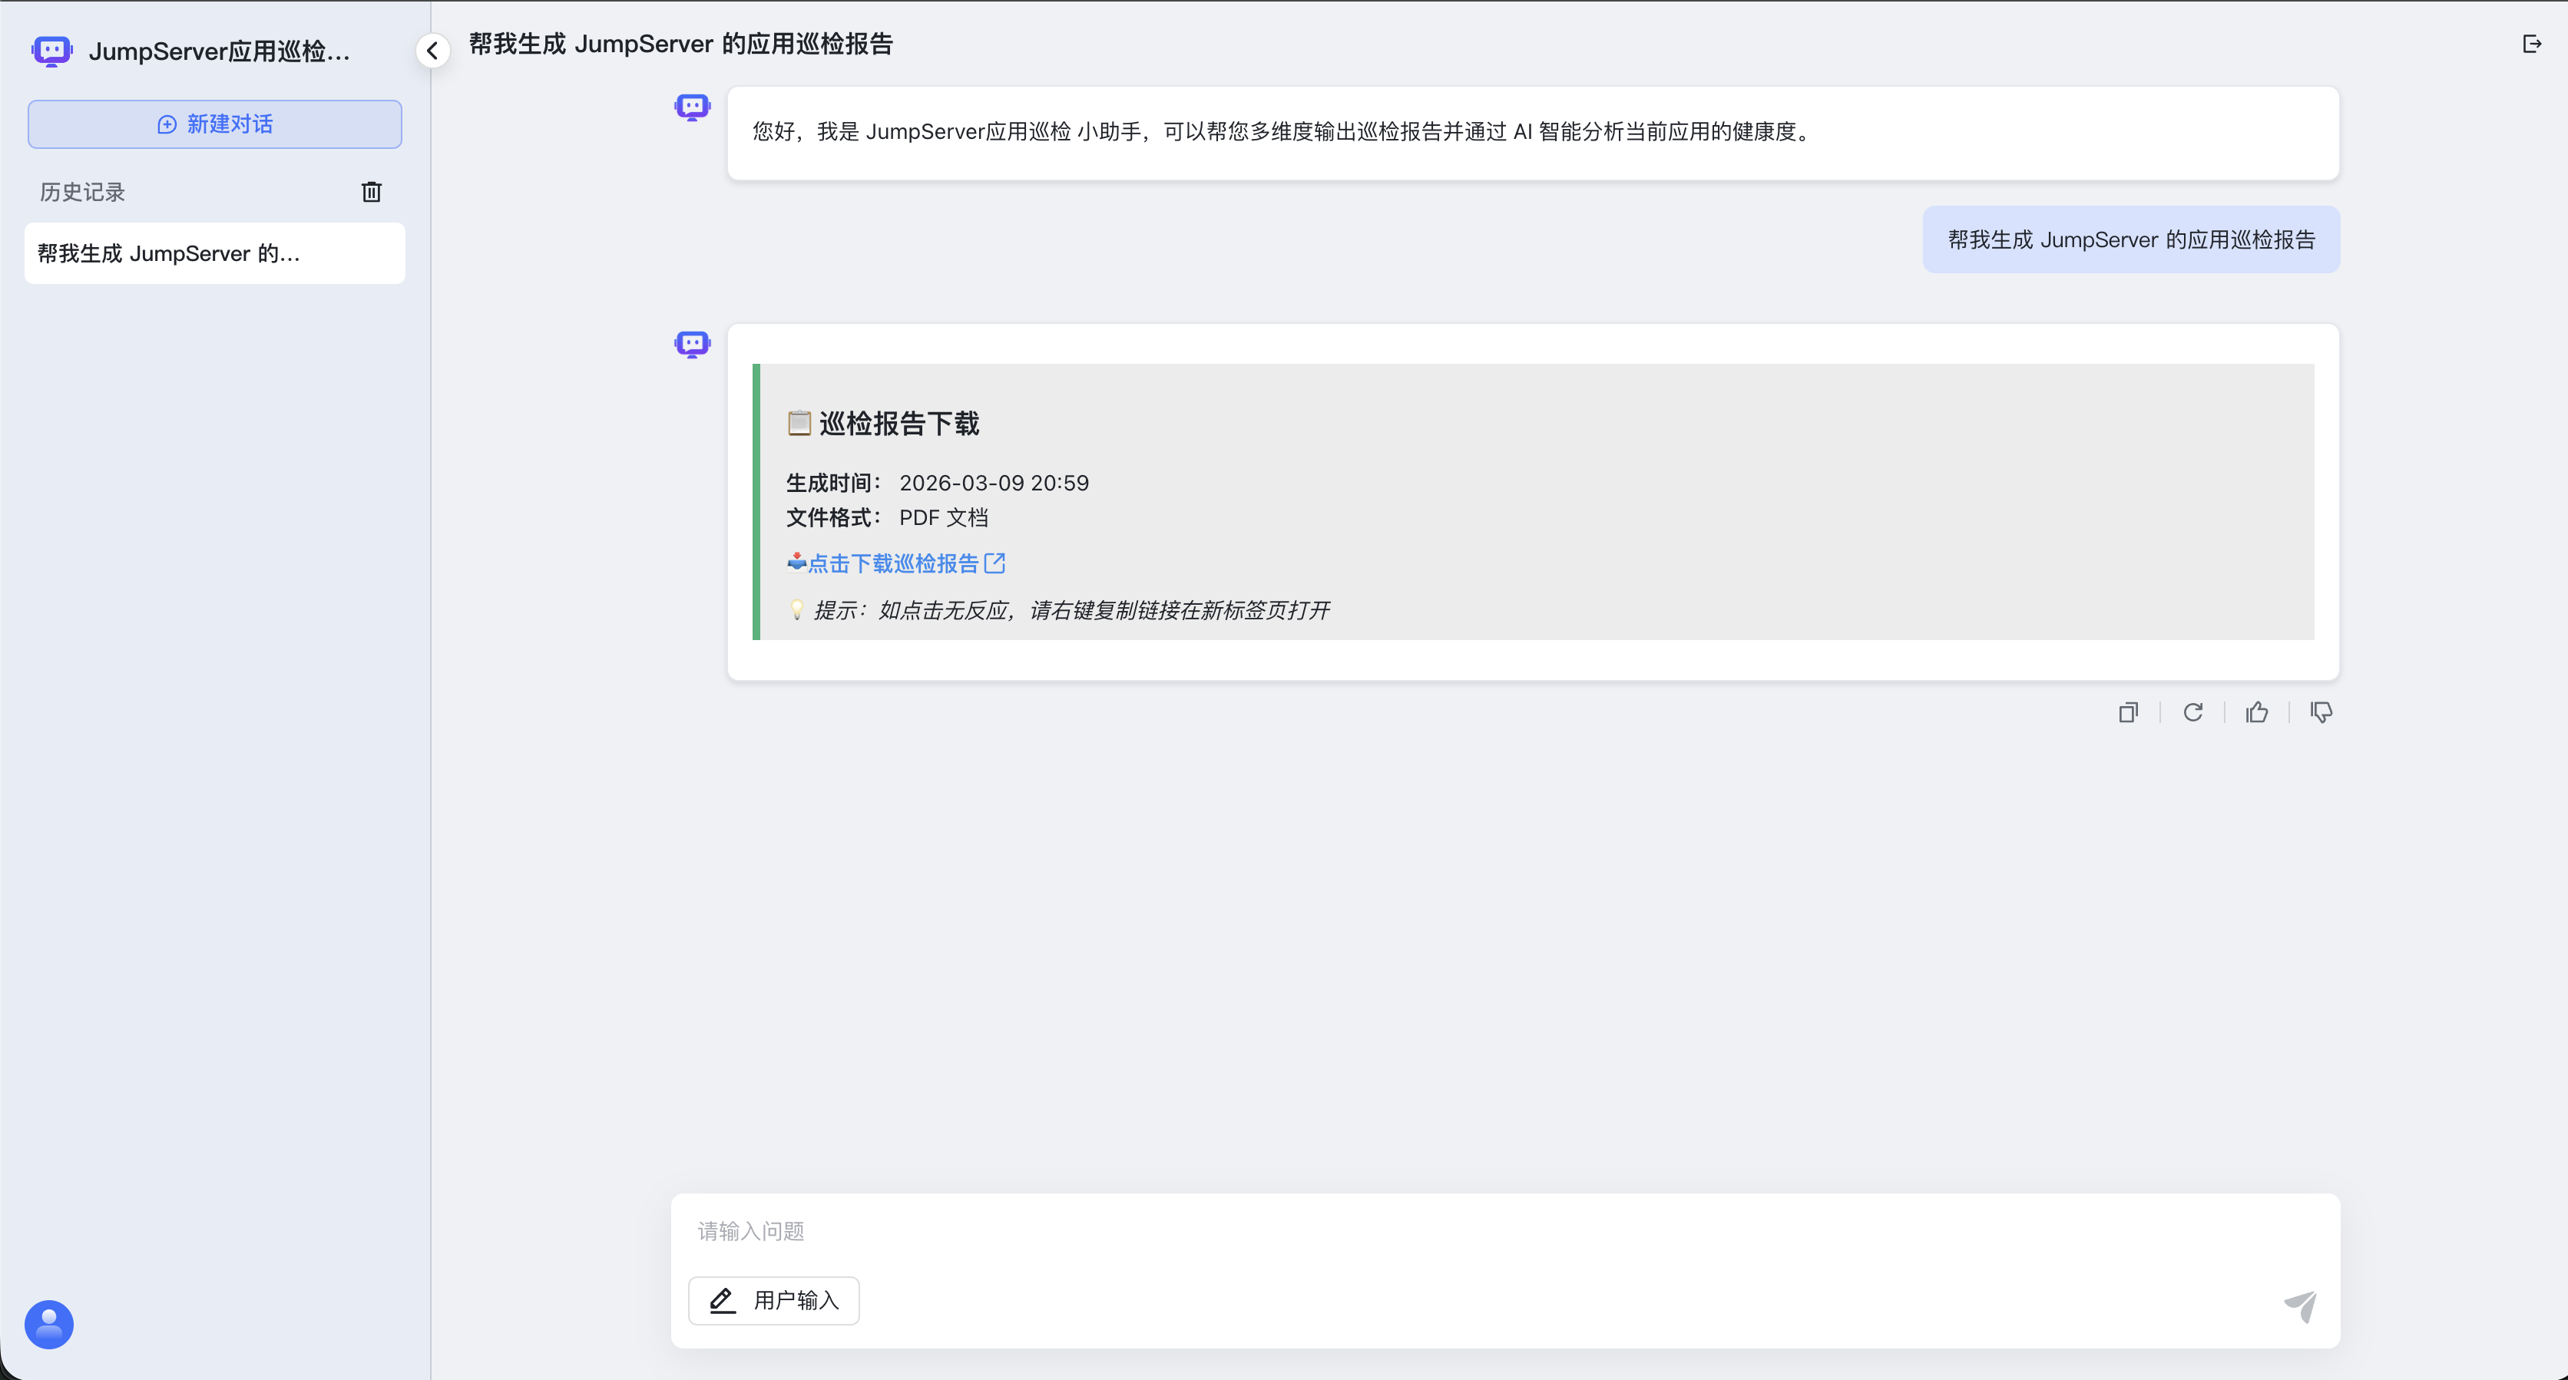Give a thumbs down to the response
Image resolution: width=2568 pixels, height=1380 pixels.
coord(2321,711)
